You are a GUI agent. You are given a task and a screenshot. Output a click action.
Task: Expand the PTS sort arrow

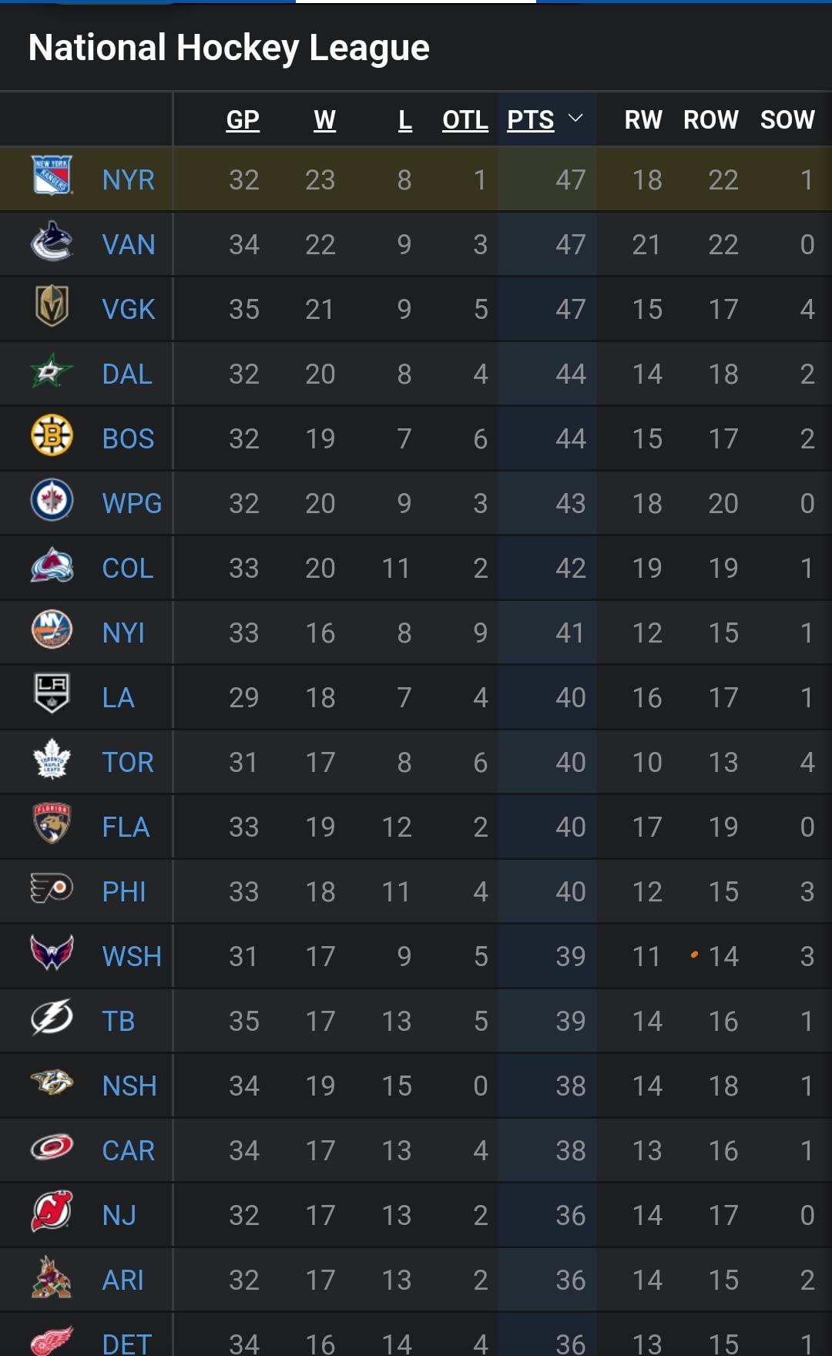575,119
